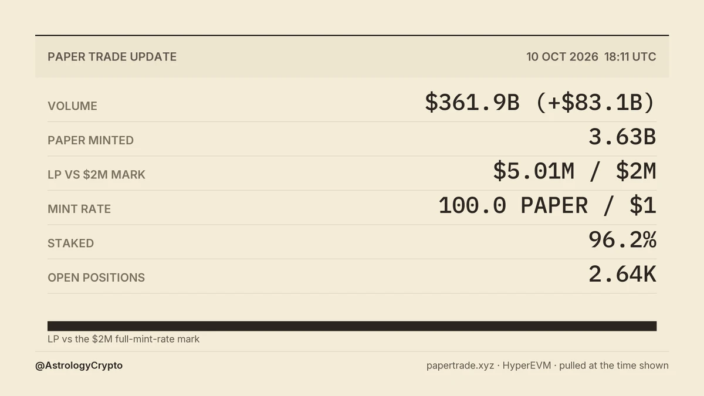Click the dark LP progress bar
Screen dimensions: 704x396
click(352, 326)
